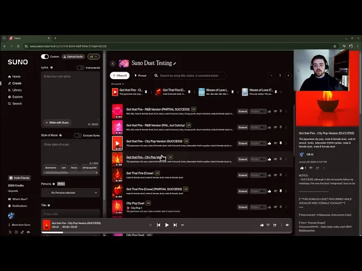Click the player progress bar
This screenshot has width=362, height=271.
coord(166,232)
